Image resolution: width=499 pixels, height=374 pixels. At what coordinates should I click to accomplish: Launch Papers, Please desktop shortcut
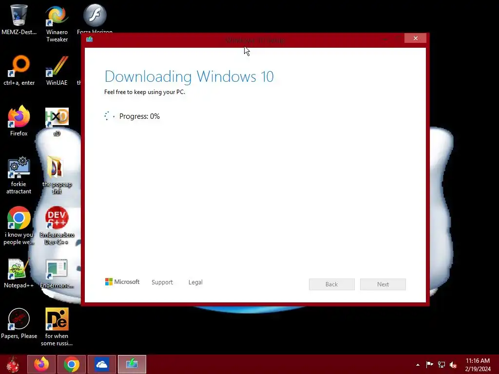coord(19,324)
